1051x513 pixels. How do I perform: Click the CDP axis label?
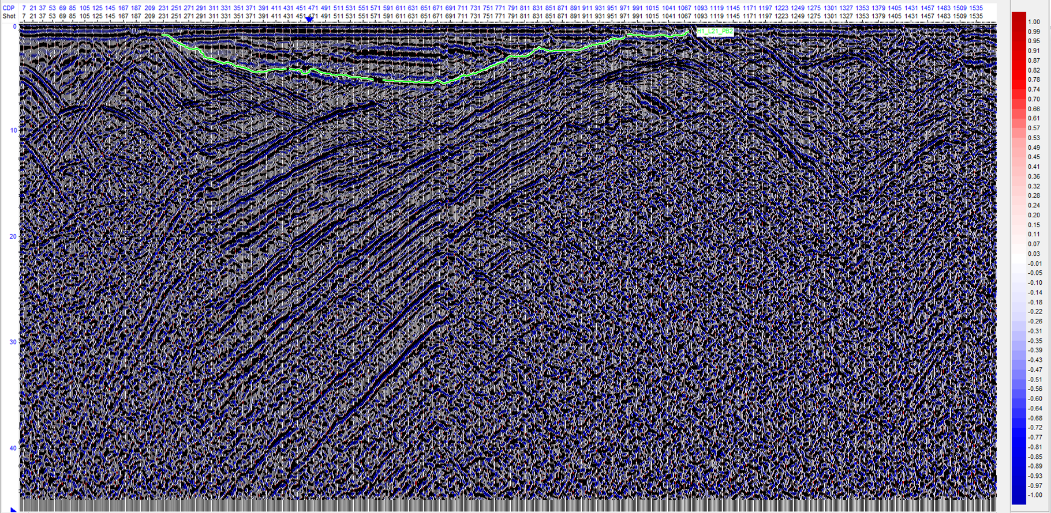tap(9, 8)
